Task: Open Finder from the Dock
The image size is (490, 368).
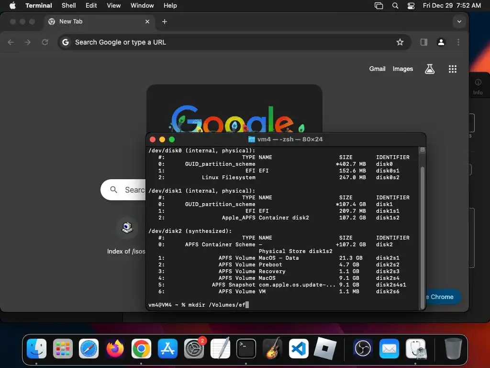Action: (x=36, y=349)
